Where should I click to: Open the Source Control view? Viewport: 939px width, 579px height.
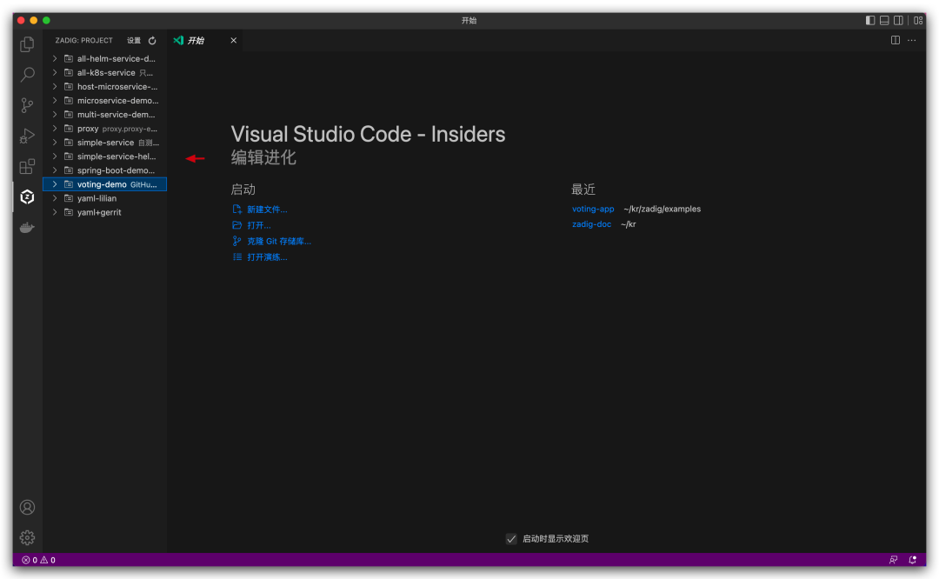[26, 104]
